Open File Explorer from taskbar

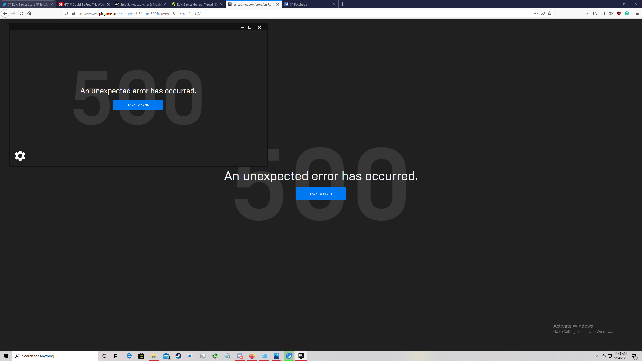[x=154, y=356]
